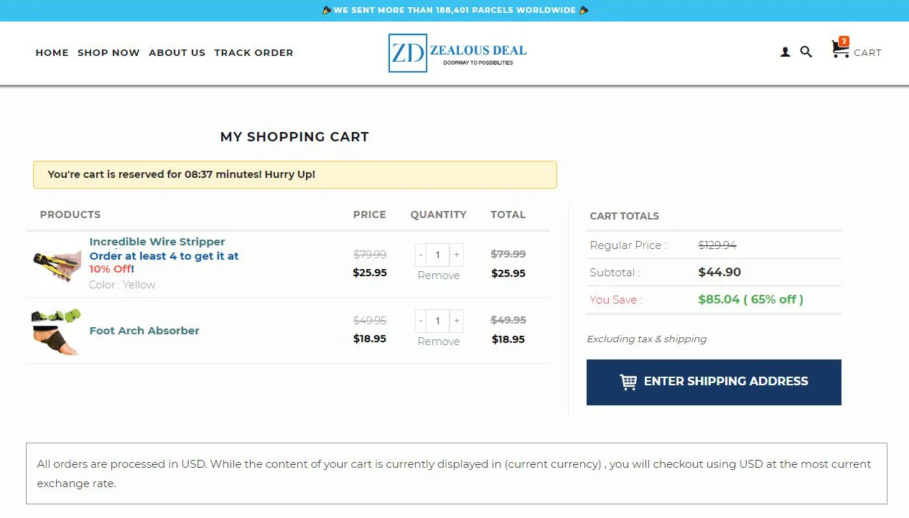Increase Foot Arch Absorber quantity
909x518 pixels.
click(x=457, y=321)
